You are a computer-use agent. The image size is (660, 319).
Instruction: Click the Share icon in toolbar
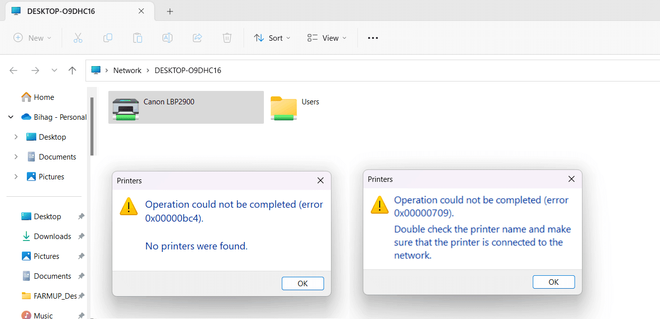click(197, 38)
